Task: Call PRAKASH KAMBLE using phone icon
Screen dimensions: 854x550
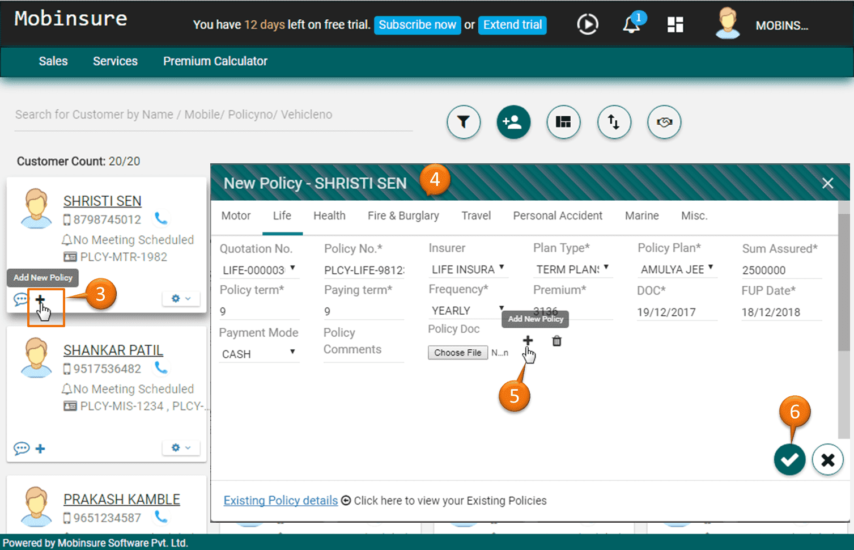Action: (161, 517)
